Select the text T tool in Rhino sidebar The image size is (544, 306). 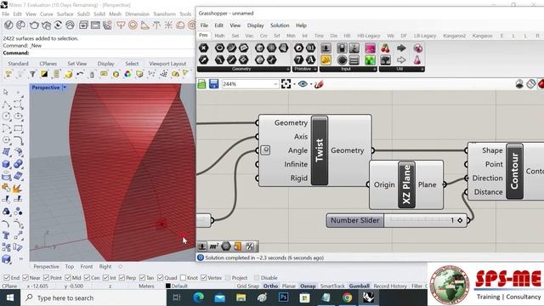6,235
